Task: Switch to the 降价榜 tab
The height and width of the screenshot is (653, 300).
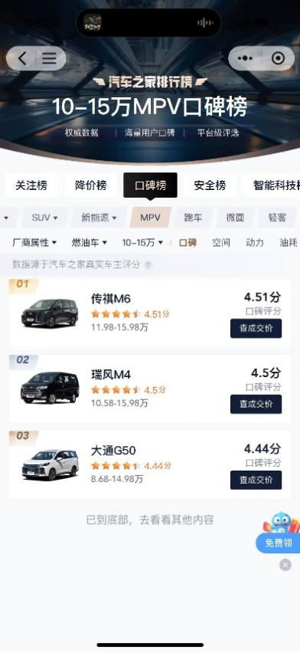Action: point(91,185)
